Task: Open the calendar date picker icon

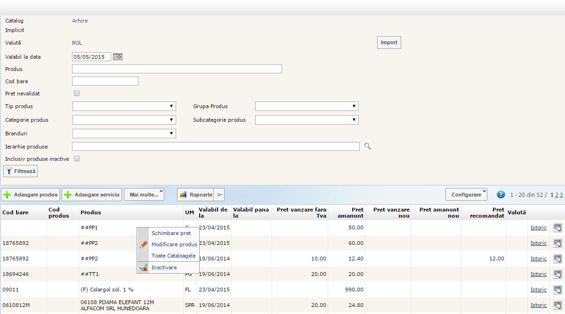Action: point(117,57)
